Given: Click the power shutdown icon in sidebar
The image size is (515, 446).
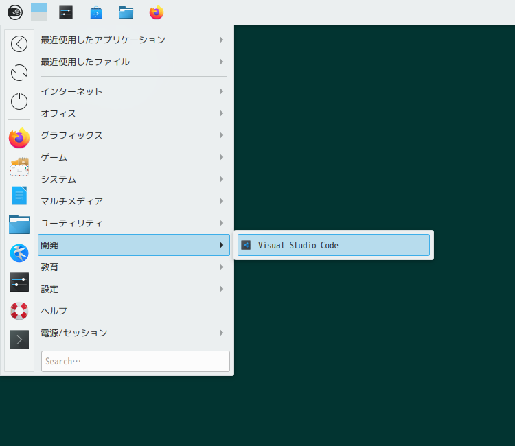Looking at the screenshot, I should coord(19,101).
